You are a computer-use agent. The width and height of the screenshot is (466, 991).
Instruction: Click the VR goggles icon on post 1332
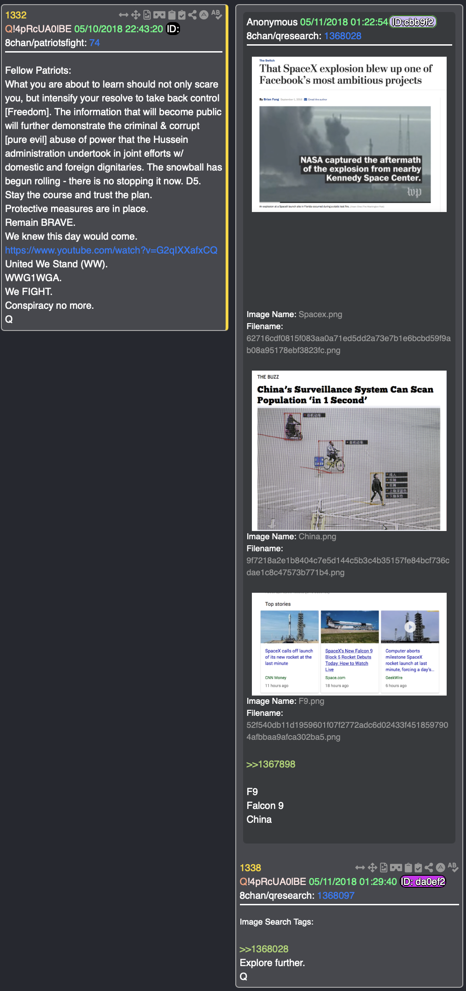[159, 15]
